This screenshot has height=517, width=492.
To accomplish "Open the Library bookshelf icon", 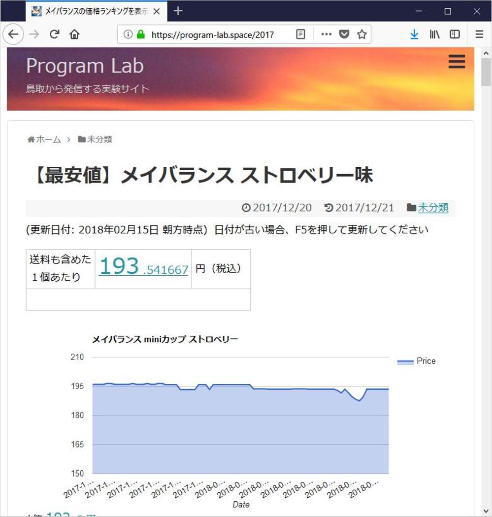I will pos(434,34).
